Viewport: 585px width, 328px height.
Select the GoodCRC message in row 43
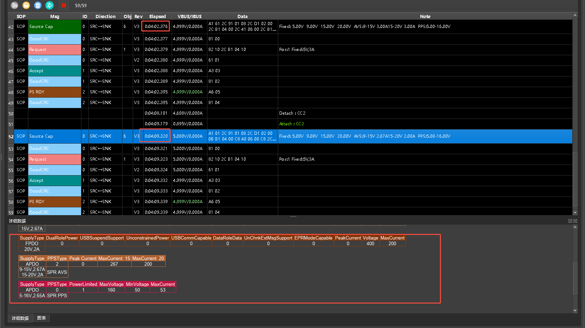(x=55, y=39)
